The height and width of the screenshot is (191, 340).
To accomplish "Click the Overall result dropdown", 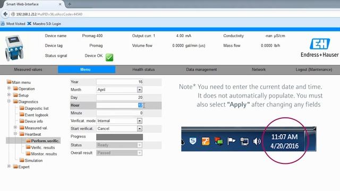I will click(120, 153).
